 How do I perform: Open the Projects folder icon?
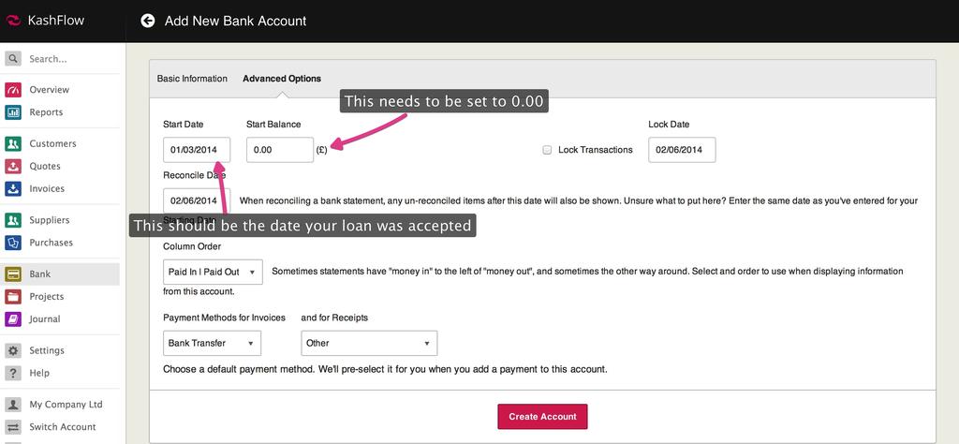[13, 297]
